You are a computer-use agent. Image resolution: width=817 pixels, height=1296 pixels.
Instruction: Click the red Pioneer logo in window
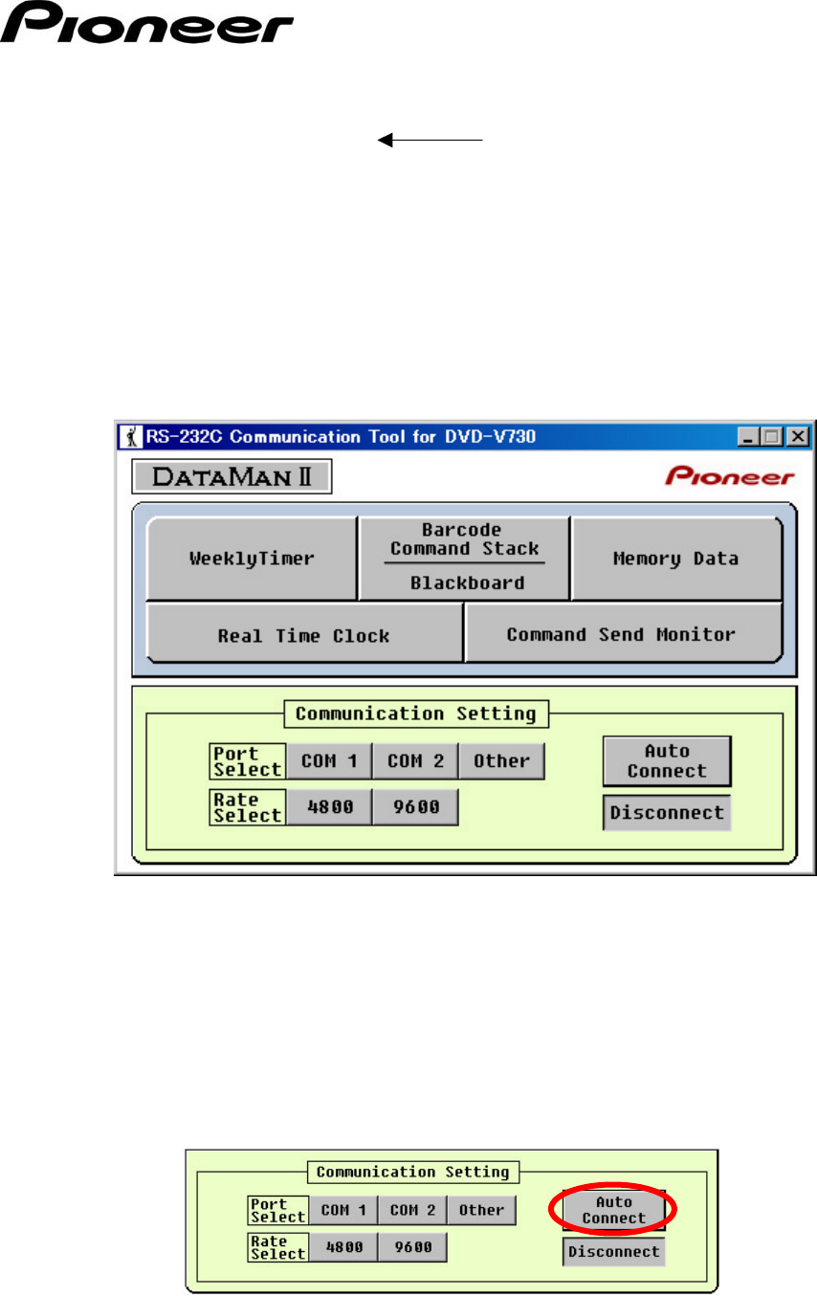[x=730, y=477]
